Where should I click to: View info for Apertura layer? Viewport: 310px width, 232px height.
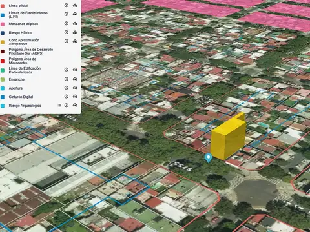coord(67,88)
